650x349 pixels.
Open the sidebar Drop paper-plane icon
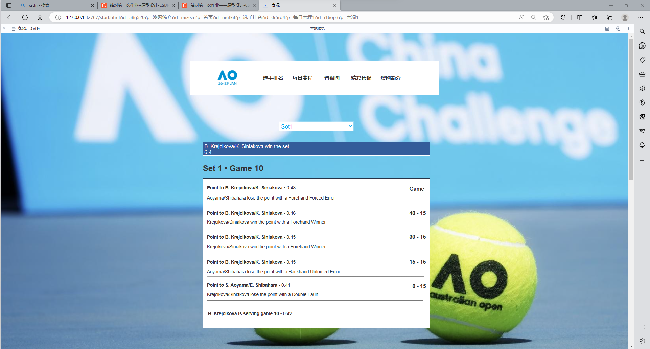[642, 131]
